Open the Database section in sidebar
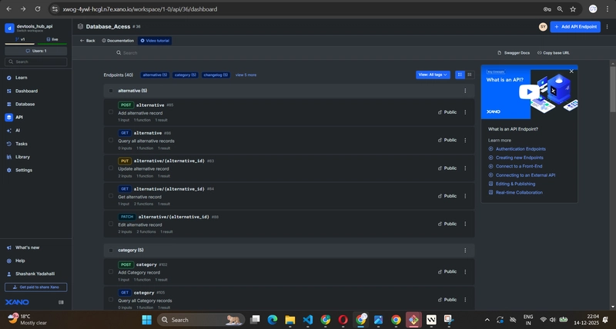The height and width of the screenshot is (329, 616). (25, 104)
